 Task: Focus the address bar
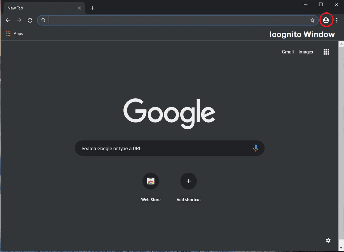(178, 20)
